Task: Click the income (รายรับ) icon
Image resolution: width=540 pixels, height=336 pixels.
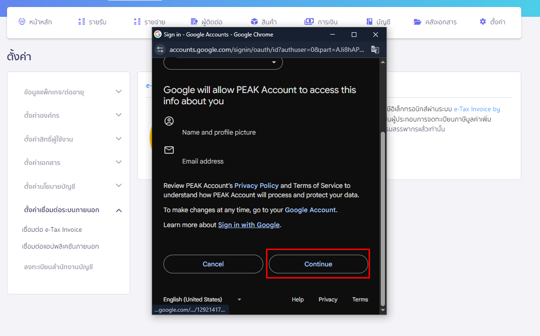Action: tap(81, 22)
